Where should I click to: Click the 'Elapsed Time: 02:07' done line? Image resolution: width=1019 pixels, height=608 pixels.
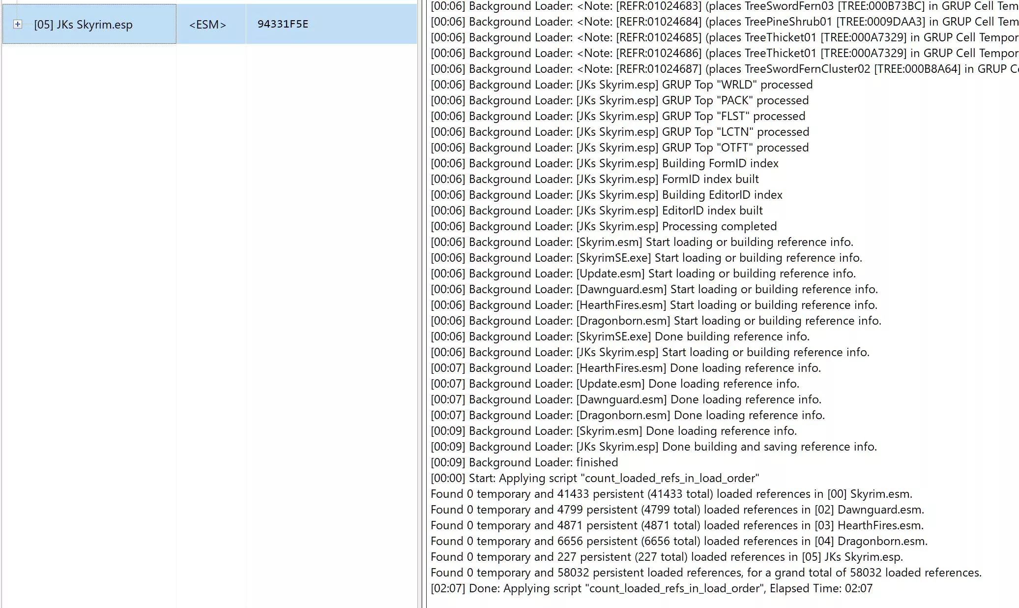[x=651, y=588]
